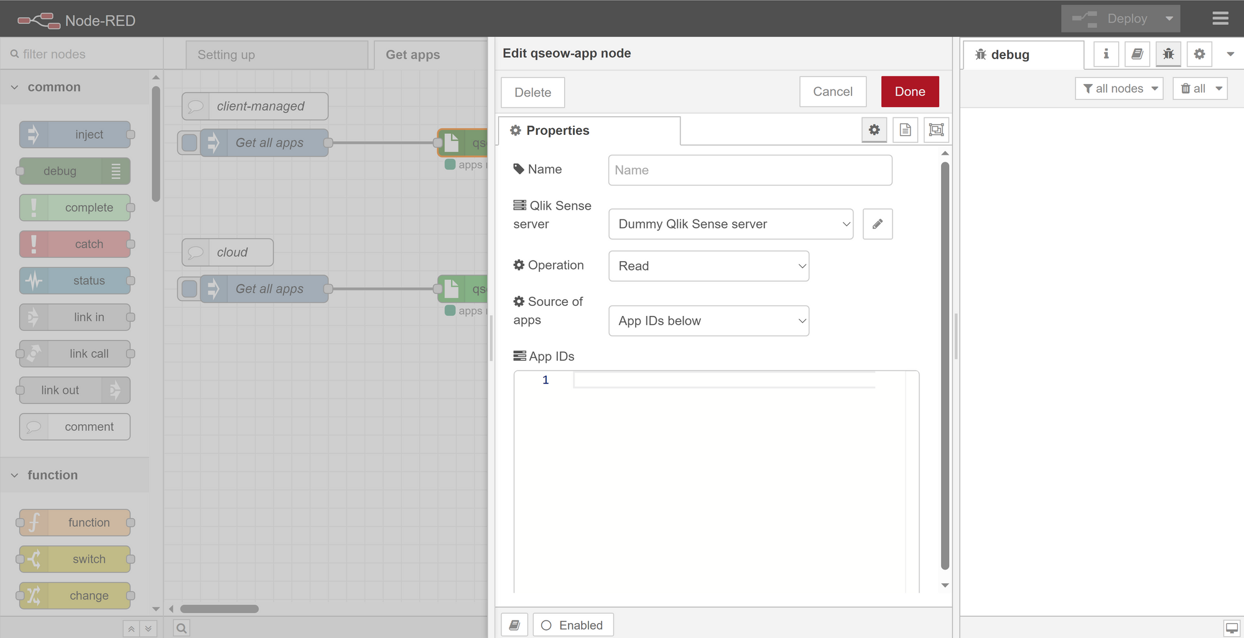Open the all nodes filter dropdown
The width and height of the screenshot is (1244, 638).
1119,88
